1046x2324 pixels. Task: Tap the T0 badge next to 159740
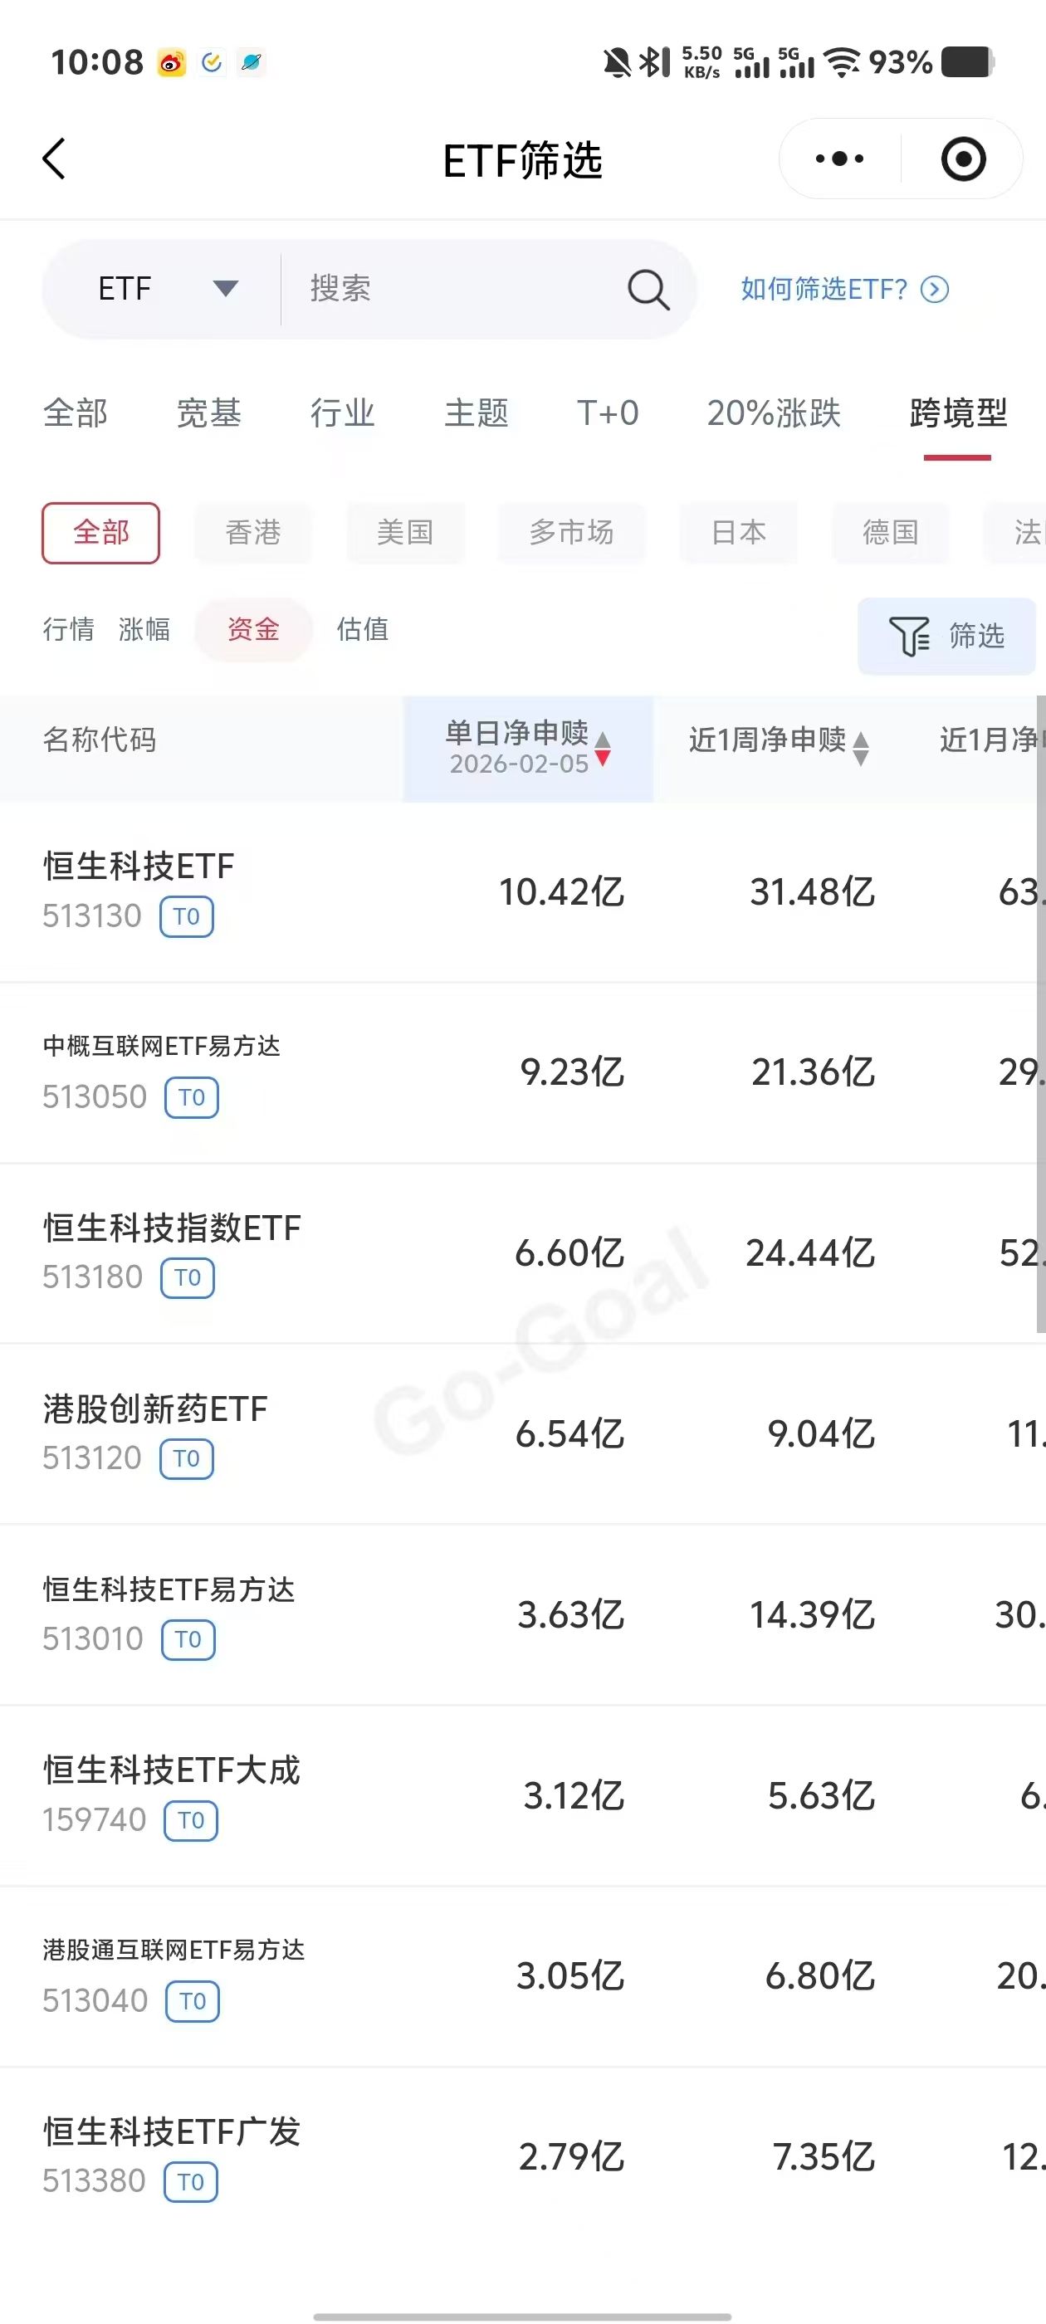tap(190, 1819)
